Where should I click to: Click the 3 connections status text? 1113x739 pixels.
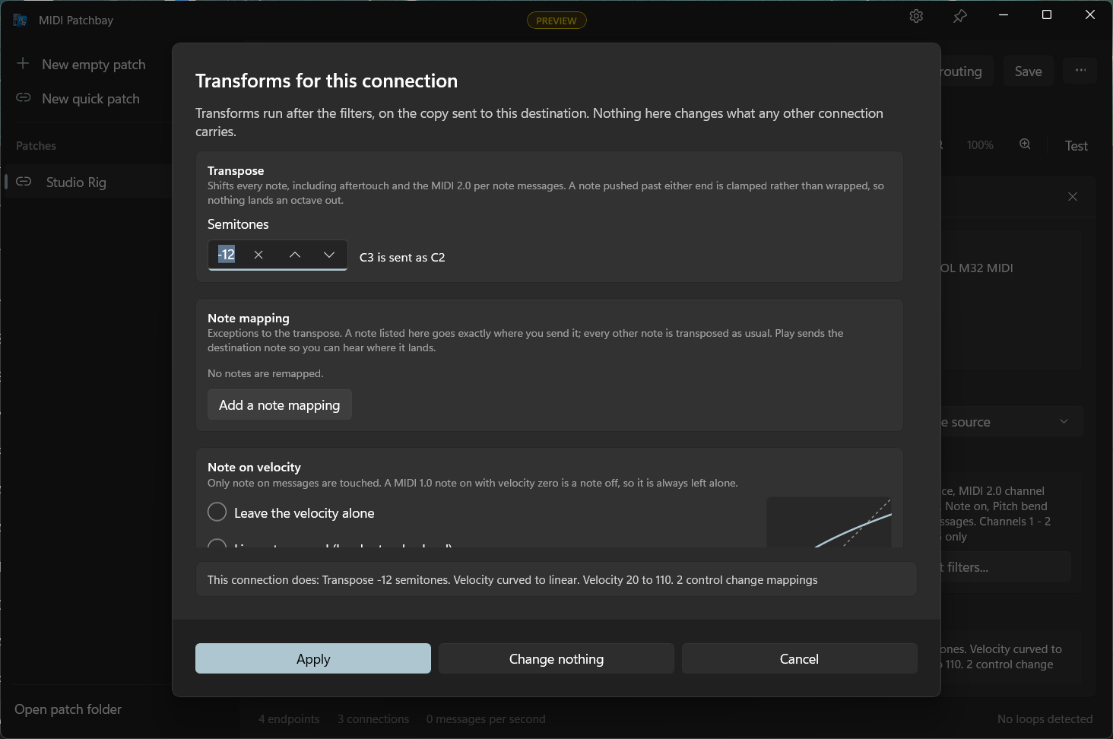373,719
